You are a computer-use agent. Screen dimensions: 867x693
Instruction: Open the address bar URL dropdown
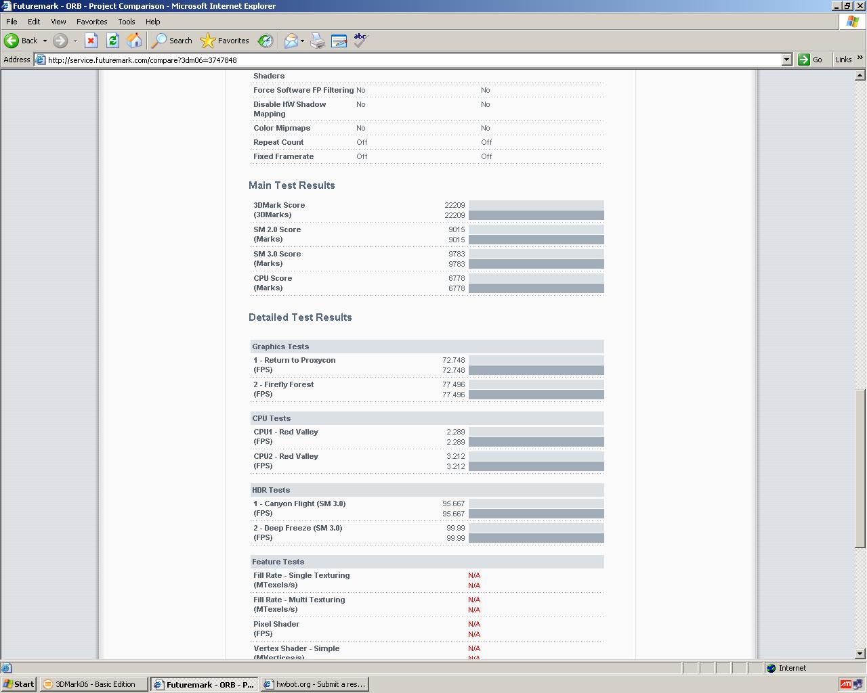(786, 60)
